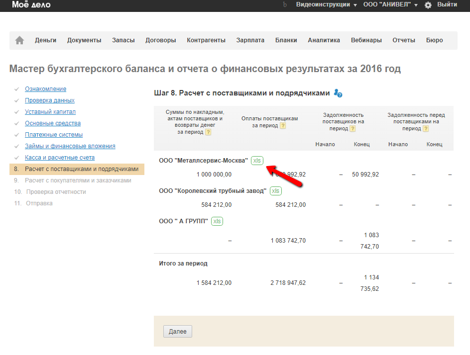Viewport: 470px width, 355px height.
Task: Click total payments 2 718 947,62
Action: (x=288, y=283)
